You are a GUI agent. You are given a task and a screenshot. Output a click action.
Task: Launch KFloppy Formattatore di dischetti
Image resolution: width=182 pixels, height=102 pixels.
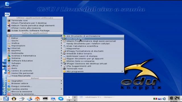pyautogui.click(x=93, y=51)
